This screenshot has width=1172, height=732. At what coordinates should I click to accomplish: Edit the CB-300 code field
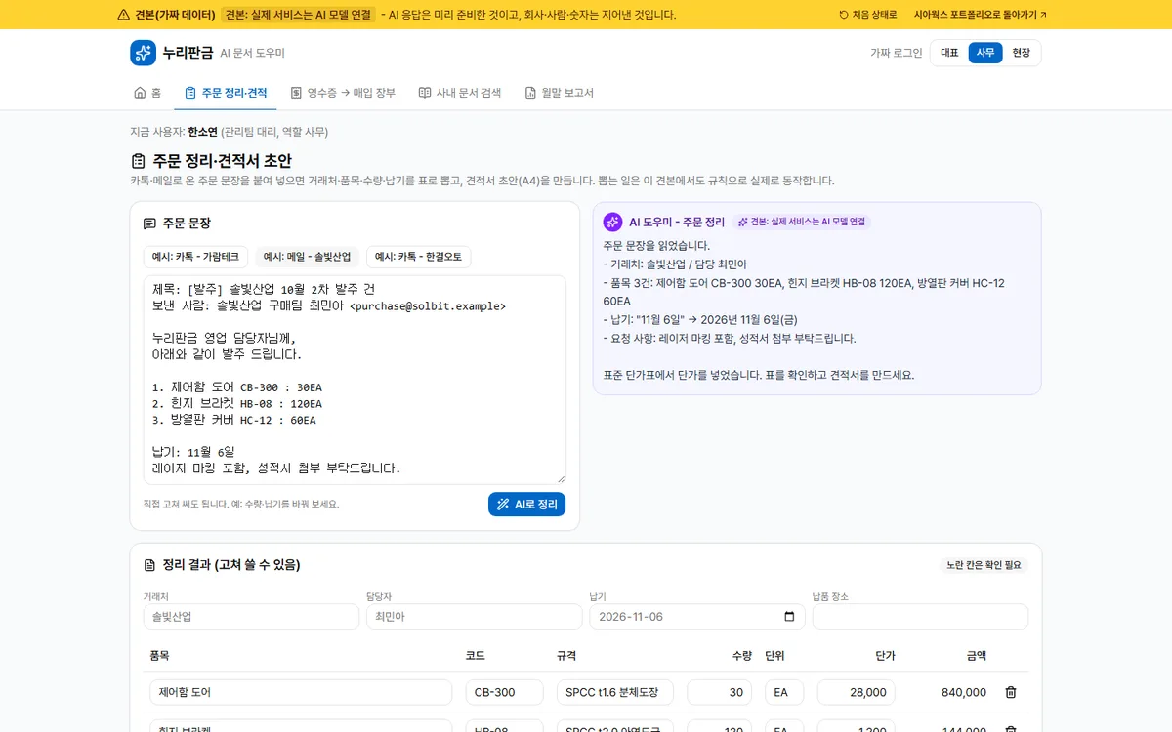coord(505,692)
